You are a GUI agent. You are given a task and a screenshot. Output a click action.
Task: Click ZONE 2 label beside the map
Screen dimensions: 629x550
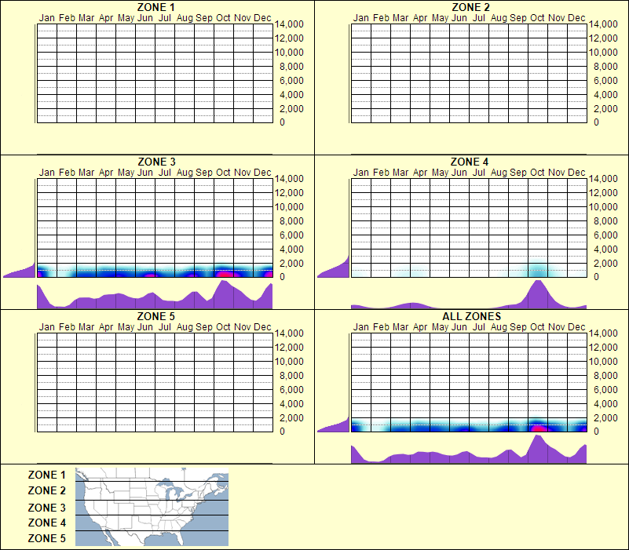coord(46,490)
